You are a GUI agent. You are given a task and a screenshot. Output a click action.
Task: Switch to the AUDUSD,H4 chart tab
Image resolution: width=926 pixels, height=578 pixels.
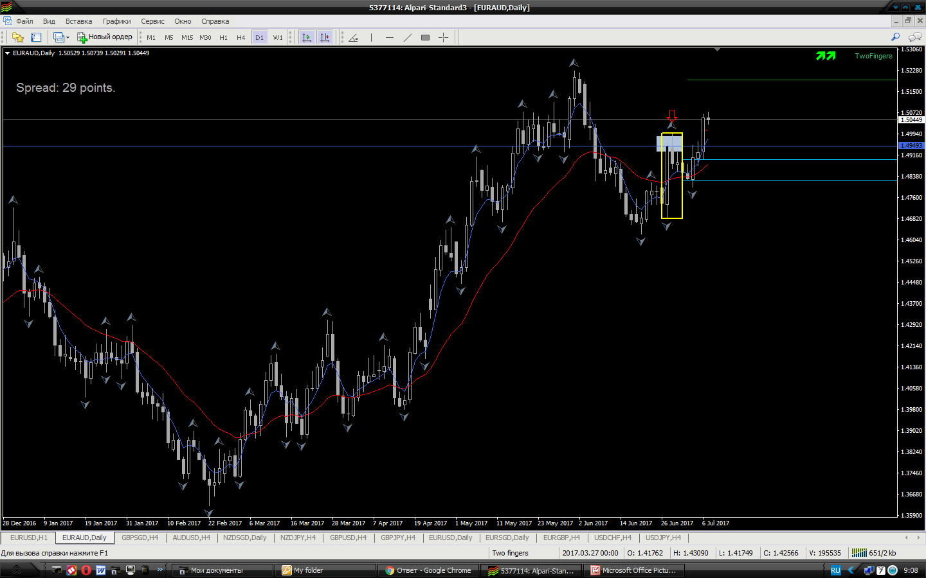pyautogui.click(x=191, y=538)
